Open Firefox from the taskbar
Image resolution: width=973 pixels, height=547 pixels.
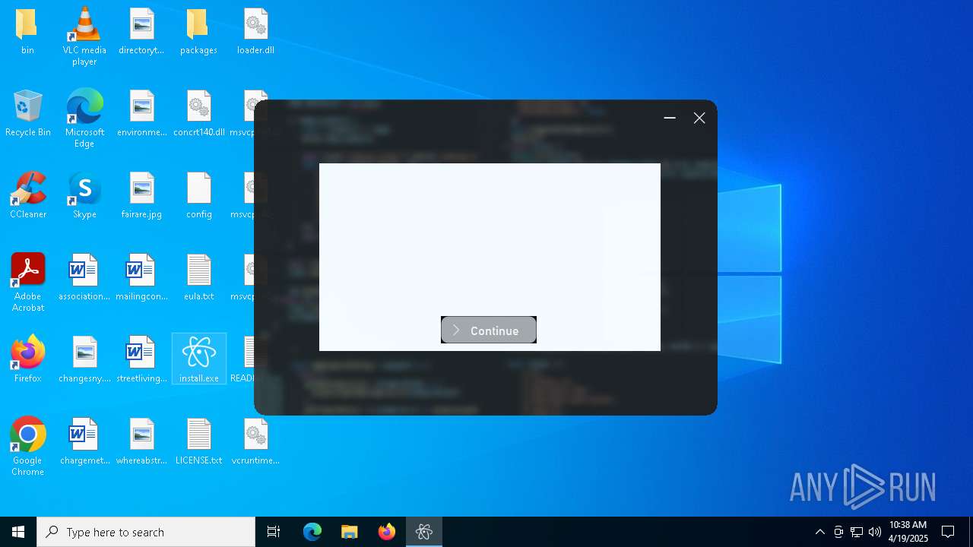click(387, 532)
